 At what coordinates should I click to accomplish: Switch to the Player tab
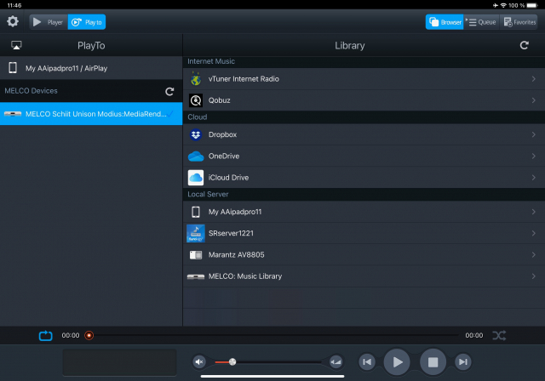(49, 22)
